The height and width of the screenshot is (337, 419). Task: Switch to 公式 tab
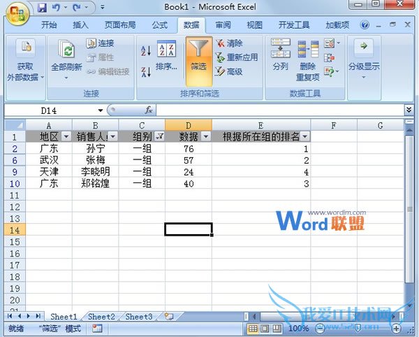point(159,25)
